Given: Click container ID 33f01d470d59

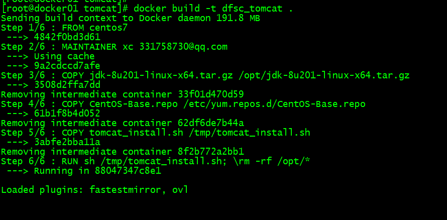Looking at the screenshot, I should tap(210, 94).
